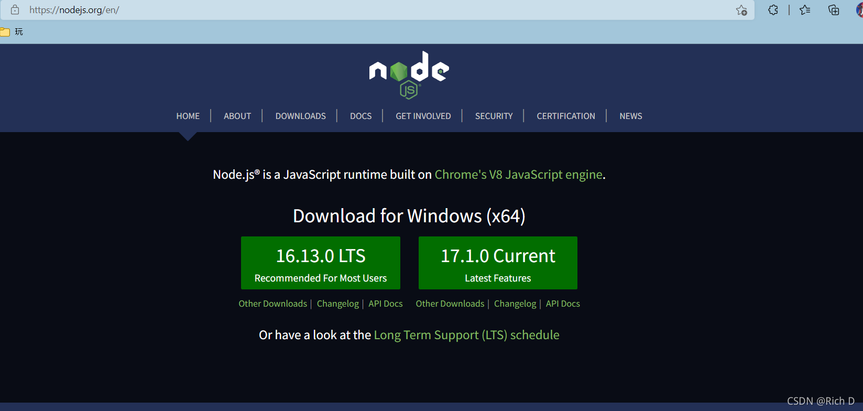Click the 'Download for Windows (x64)' heading
The width and height of the screenshot is (863, 411).
pyautogui.click(x=409, y=216)
